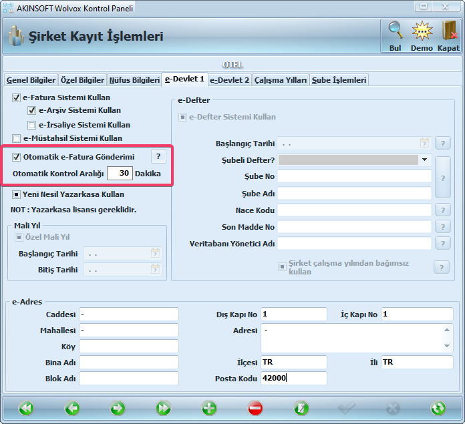Click help button beside Otomatik e-Fatura Gönderimi
Viewport: 465px width, 424px height.
(158, 156)
